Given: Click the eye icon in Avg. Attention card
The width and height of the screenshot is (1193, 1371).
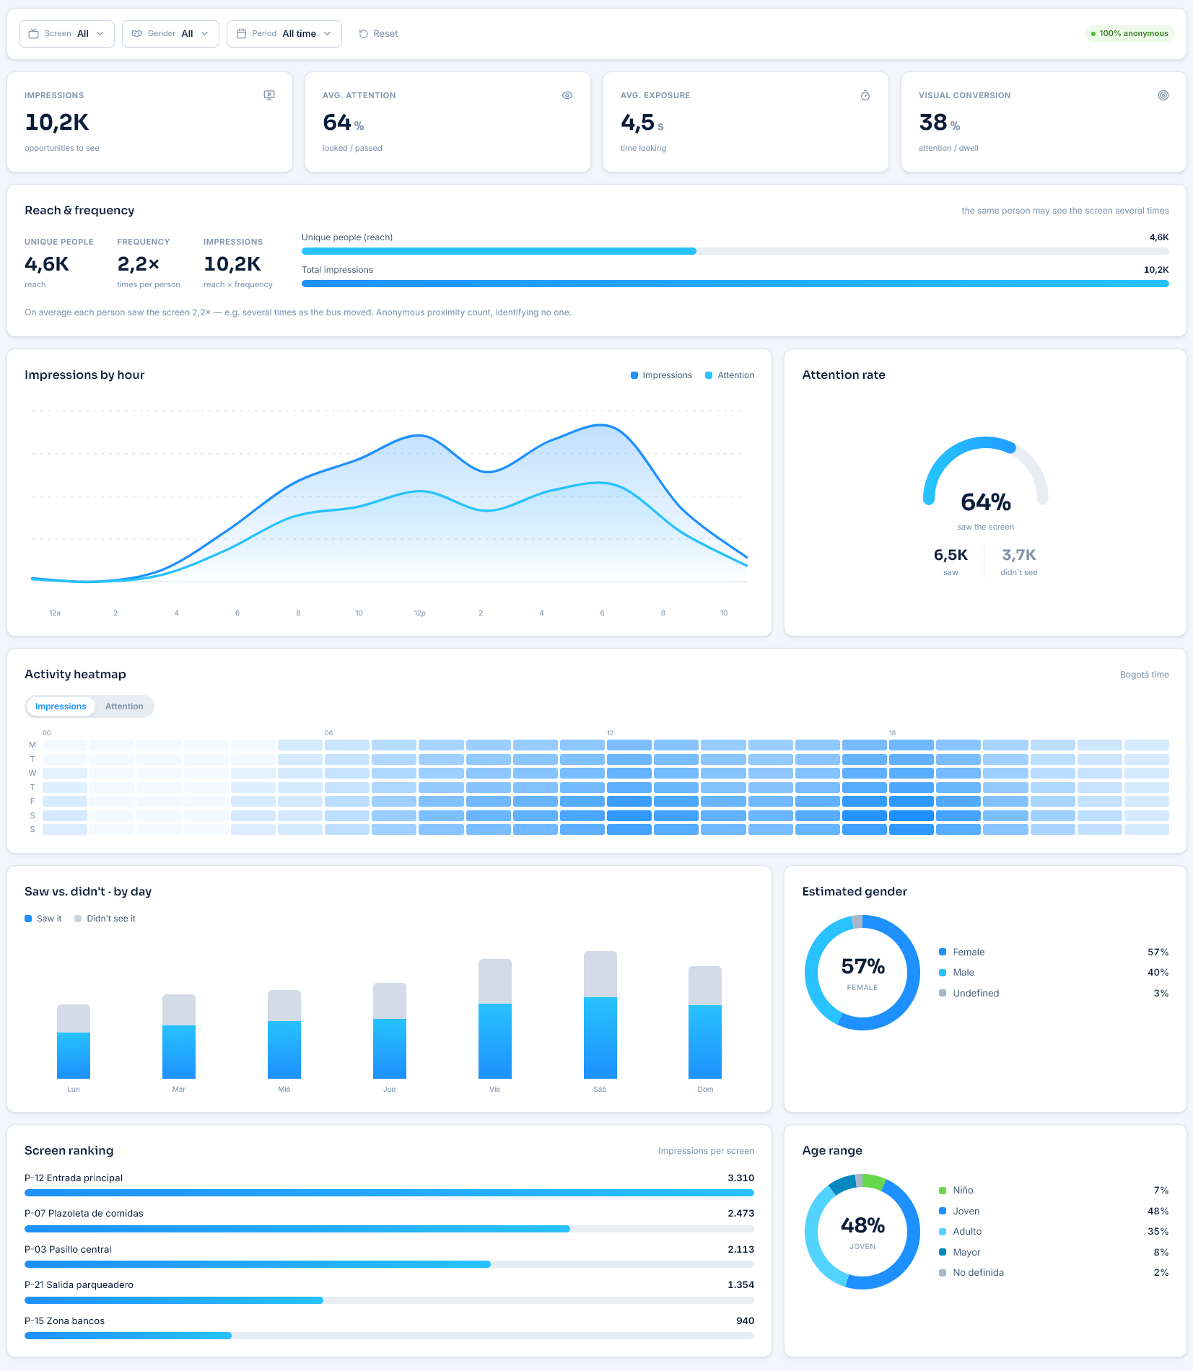Looking at the screenshot, I should [x=567, y=95].
